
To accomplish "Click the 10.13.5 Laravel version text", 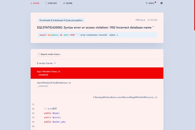I will click(x=154, y=20).
